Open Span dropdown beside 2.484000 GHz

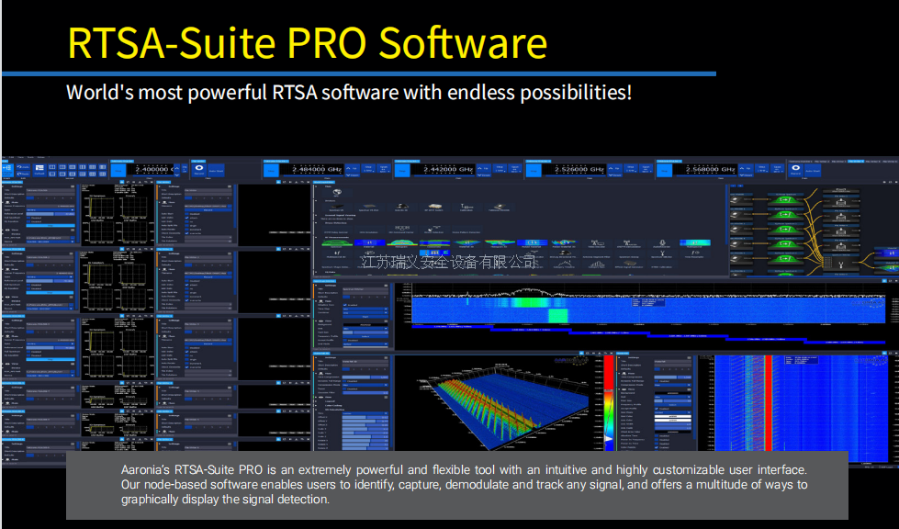(383, 170)
